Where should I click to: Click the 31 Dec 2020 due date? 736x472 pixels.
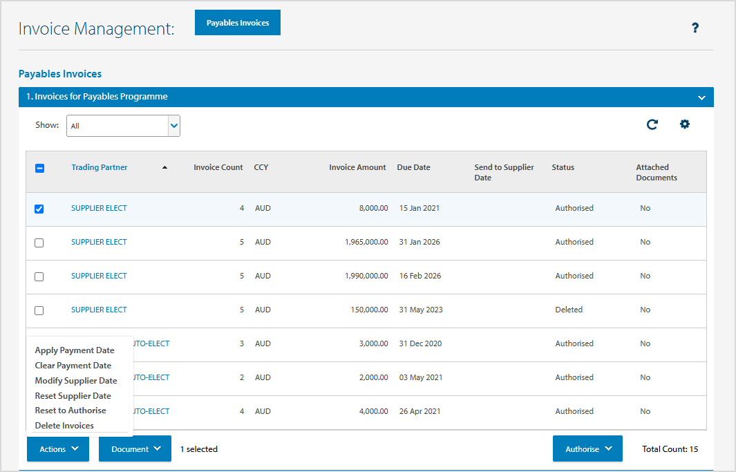pos(421,343)
